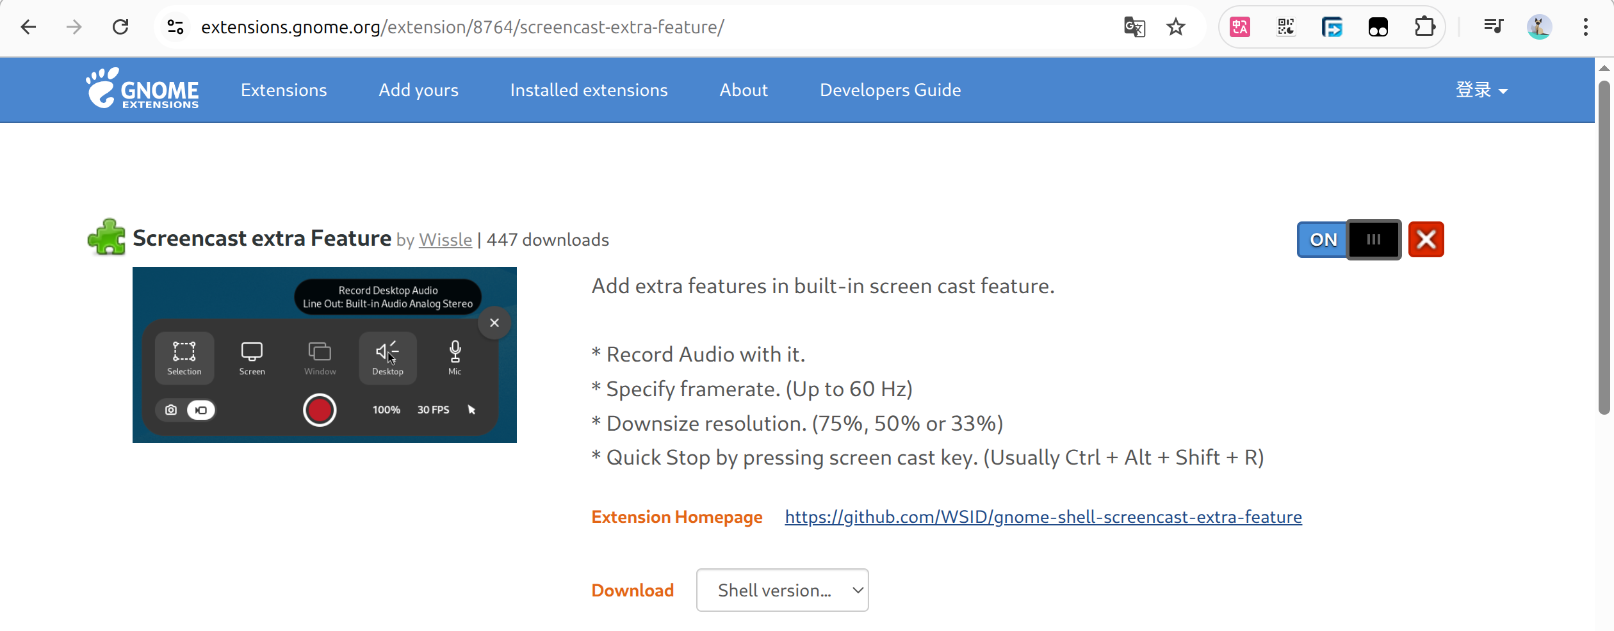
Task: Click the QR code extension icon
Action: point(1286,27)
